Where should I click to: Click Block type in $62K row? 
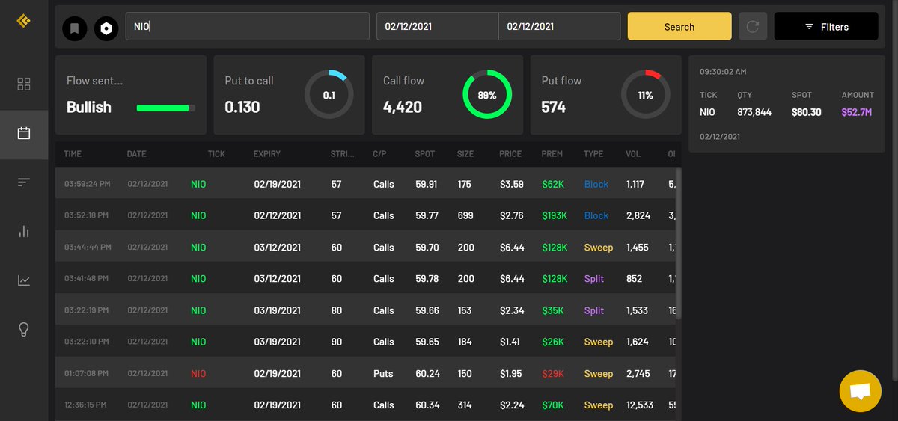(596, 184)
